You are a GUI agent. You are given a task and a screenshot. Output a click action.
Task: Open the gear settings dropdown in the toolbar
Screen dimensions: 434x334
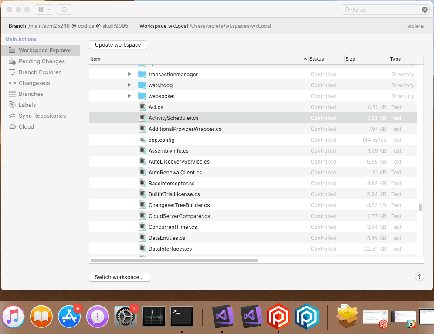click(x=42, y=9)
